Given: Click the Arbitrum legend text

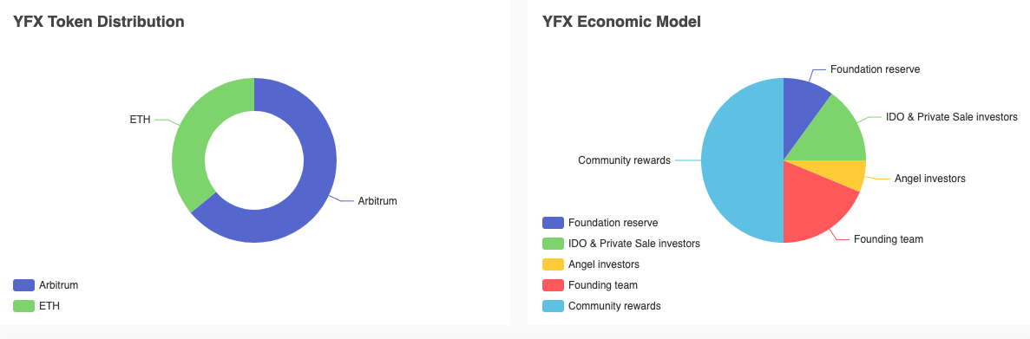Looking at the screenshot, I should [x=58, y=285].
